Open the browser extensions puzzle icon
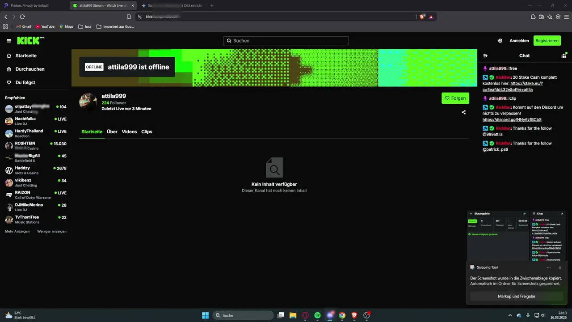The width and height of the screenshot is (572, 322). pos(533,17)
